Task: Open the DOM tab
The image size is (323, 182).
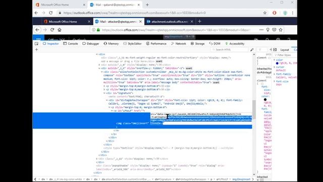Action: pos(214,43)
